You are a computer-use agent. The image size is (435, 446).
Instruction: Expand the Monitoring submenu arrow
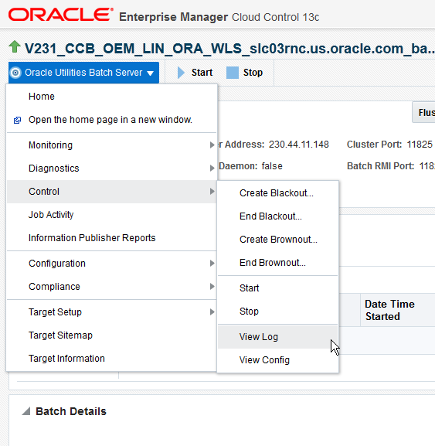(212, 145)
